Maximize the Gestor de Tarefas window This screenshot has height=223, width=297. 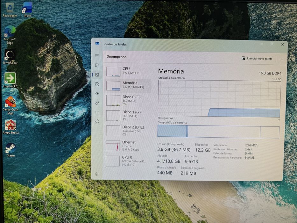pyautogui.click(x=272, y=44)
